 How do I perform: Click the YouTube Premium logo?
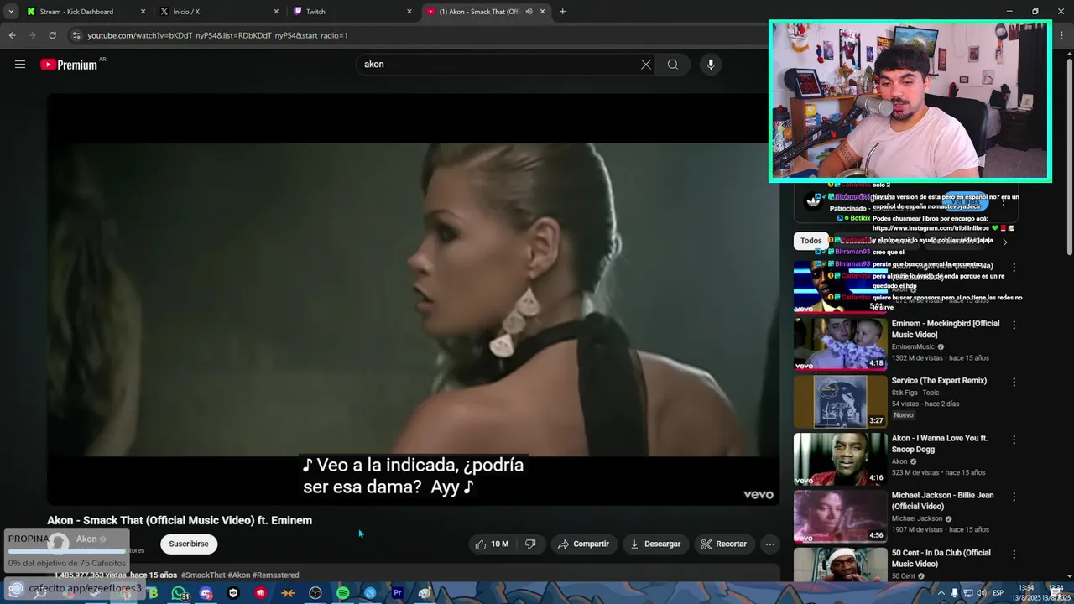pos(69,65)
